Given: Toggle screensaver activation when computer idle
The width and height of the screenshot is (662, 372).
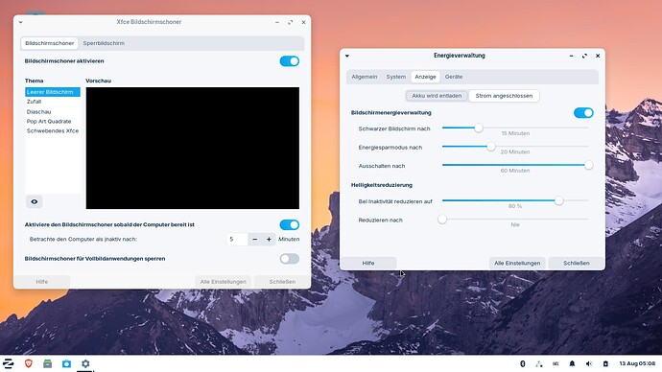Looking at the screenshot, I should [289, 224].
